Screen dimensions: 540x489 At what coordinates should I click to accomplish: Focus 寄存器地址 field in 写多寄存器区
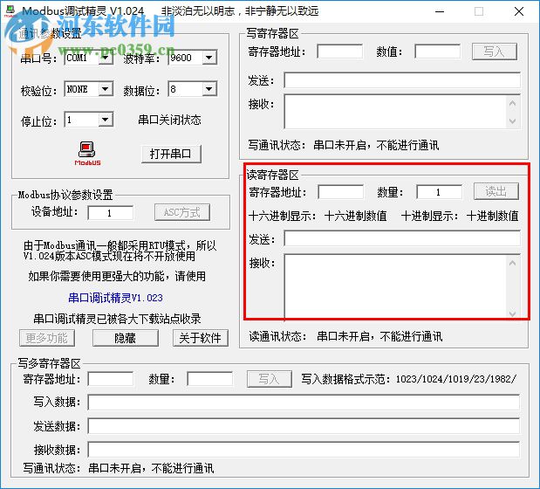110,379
